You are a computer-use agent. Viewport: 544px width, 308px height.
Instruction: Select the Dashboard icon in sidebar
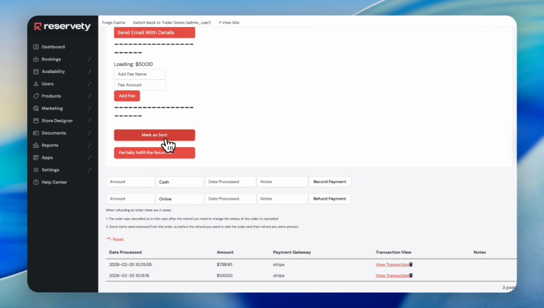click(36, 47)
